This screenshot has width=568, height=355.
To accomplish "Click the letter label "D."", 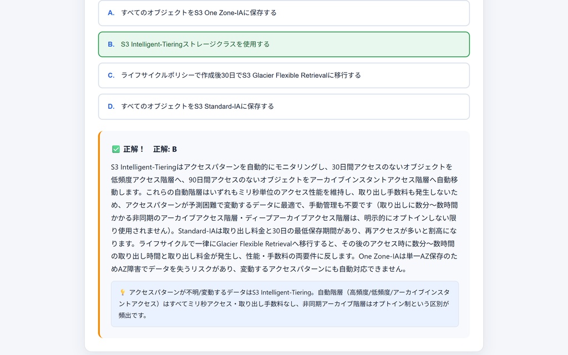I will (x=111, y=106).
